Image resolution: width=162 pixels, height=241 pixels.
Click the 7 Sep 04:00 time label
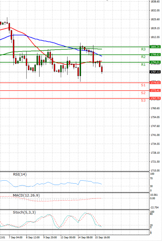[16, 237]
